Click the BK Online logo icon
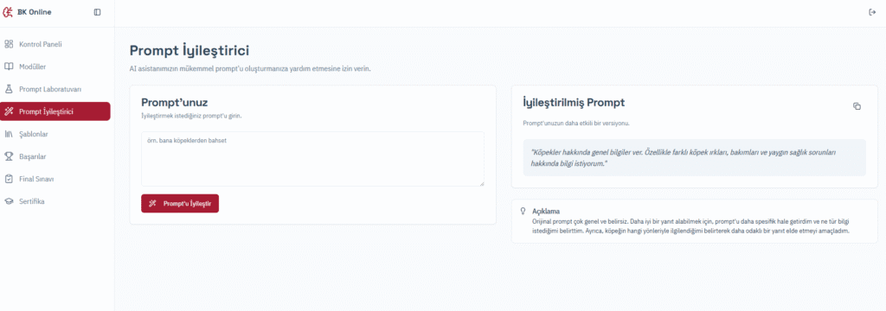886x311 pixels. (8, 12)
